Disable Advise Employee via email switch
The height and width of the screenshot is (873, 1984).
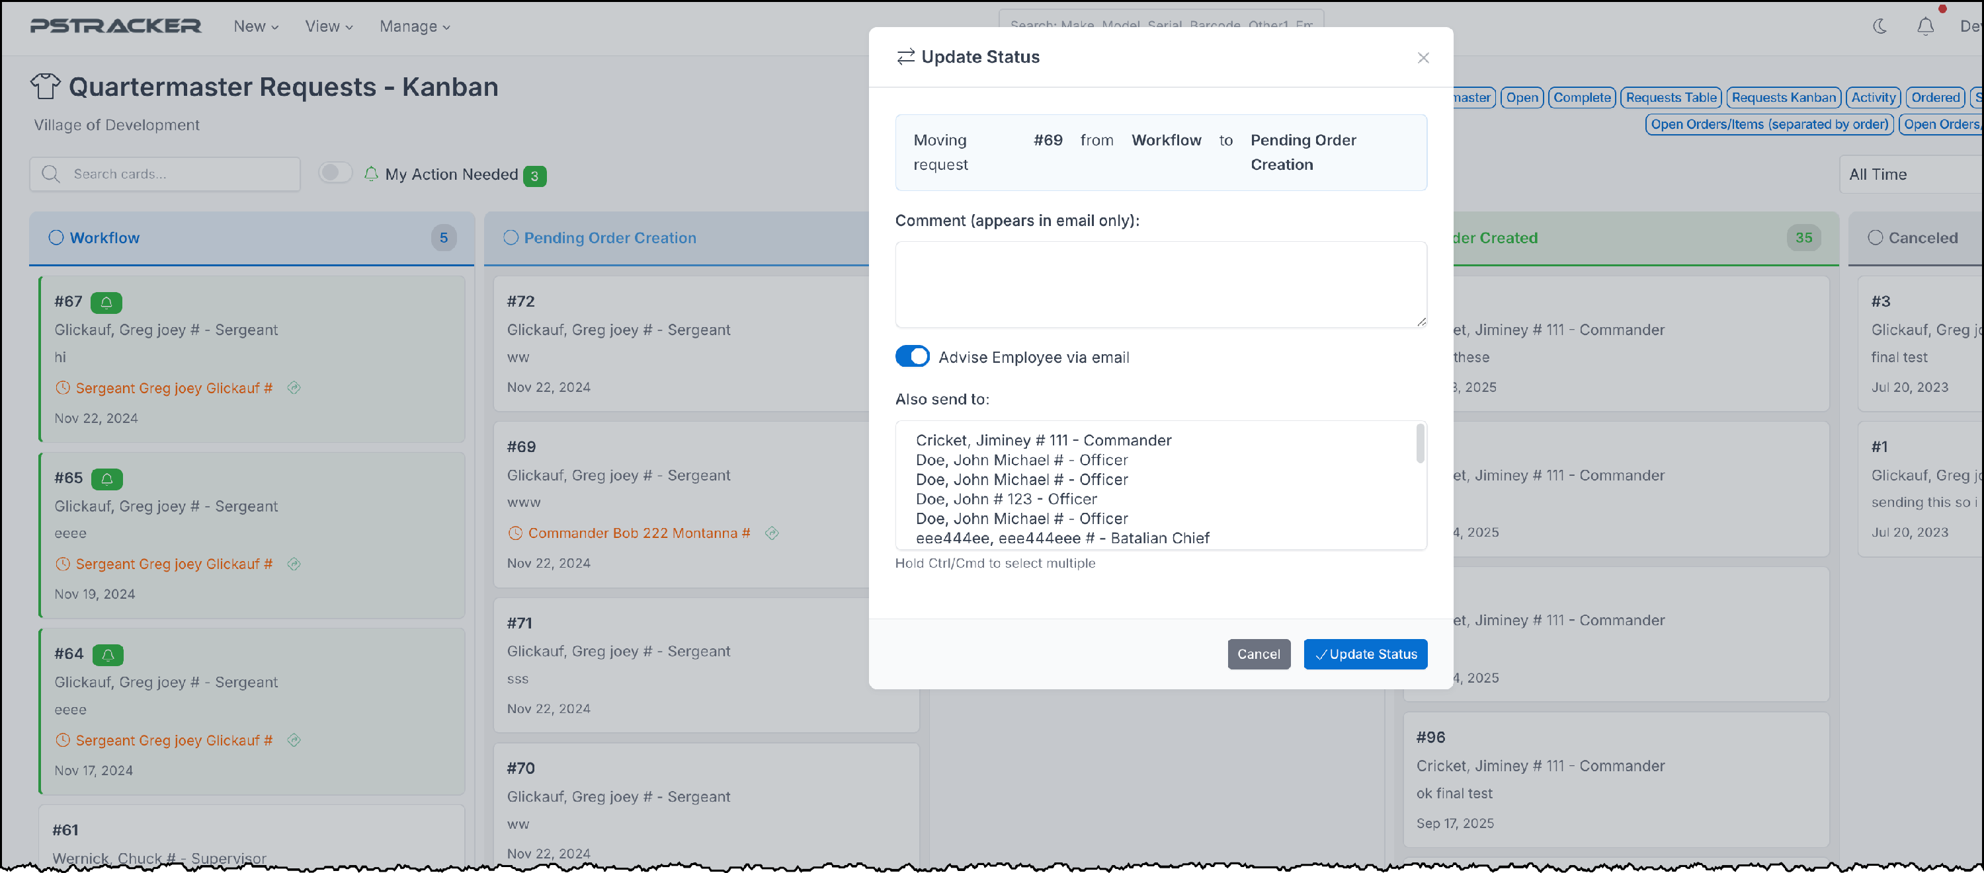click(x=912, y=356)
